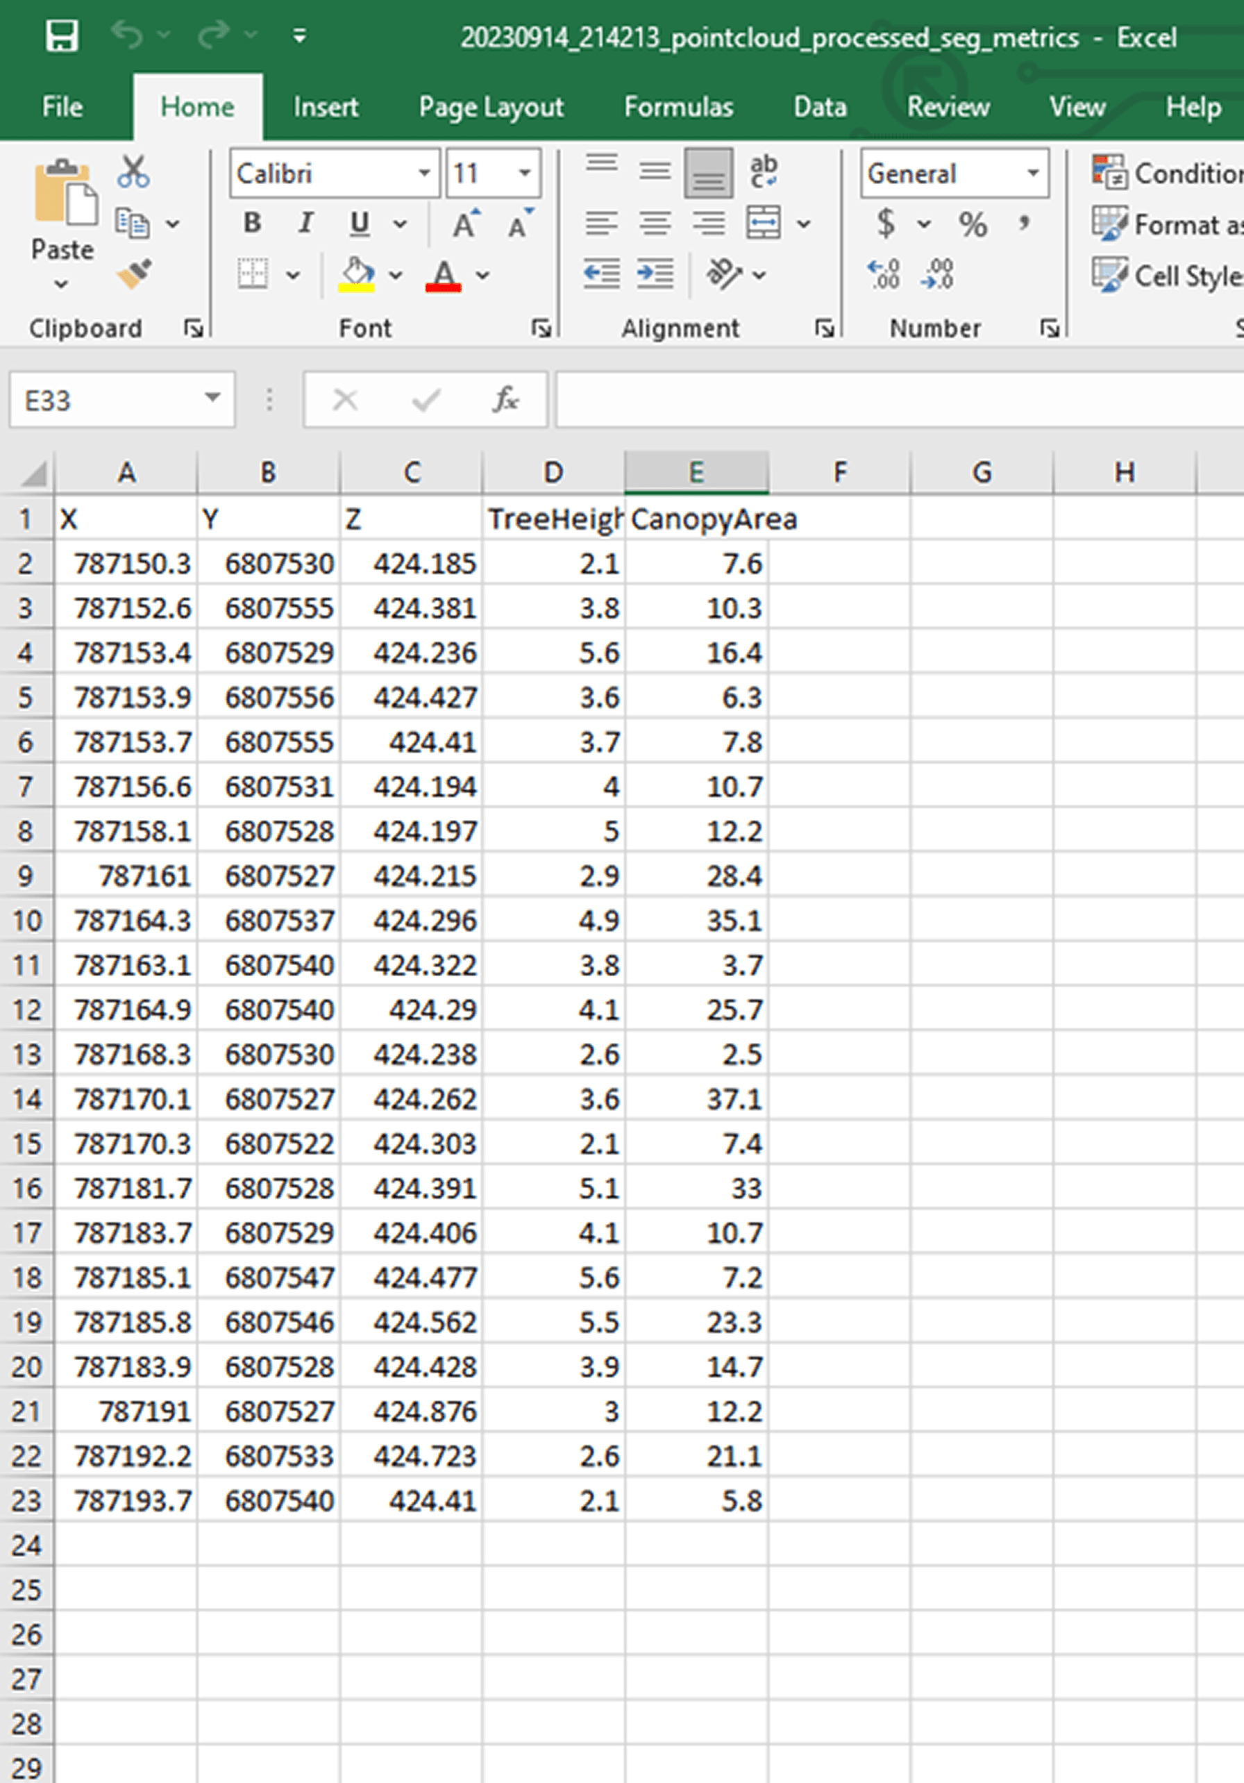Select cell containing TreeHeight header
This screenshot has height=1783, width=1244.
tap(553, 519)
